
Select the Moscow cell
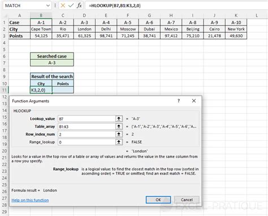tap(128, 29)
